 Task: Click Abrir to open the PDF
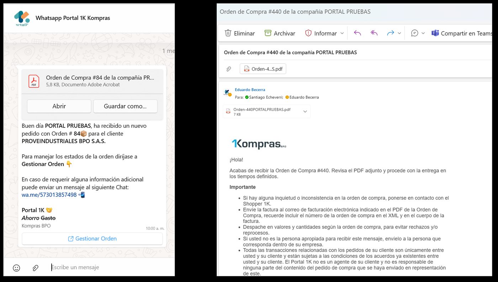(59, 106)
